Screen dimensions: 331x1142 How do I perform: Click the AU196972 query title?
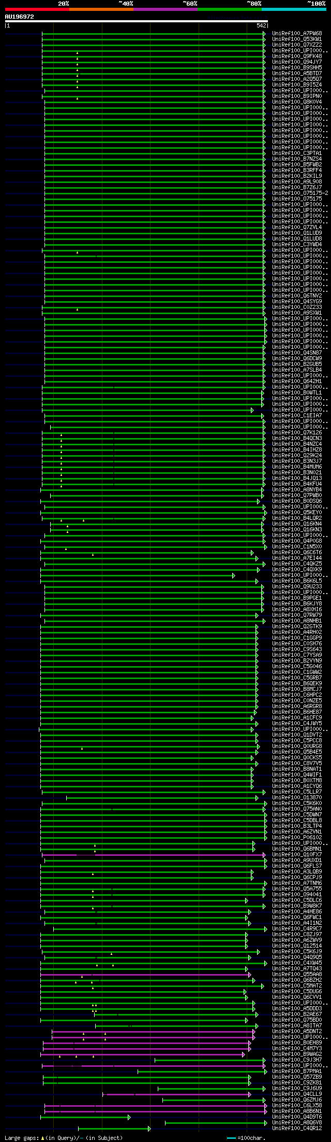(20, 17)
